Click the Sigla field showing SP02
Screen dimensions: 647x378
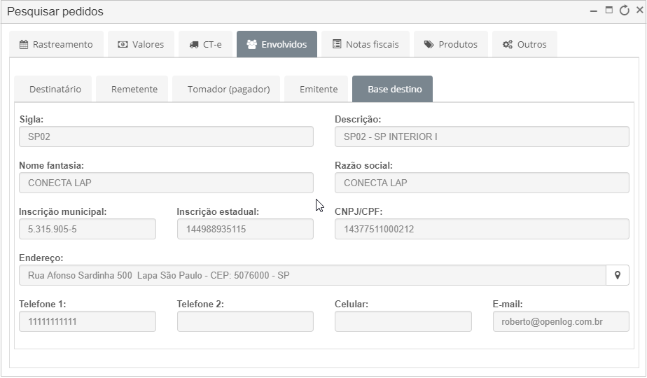[166, 136]
